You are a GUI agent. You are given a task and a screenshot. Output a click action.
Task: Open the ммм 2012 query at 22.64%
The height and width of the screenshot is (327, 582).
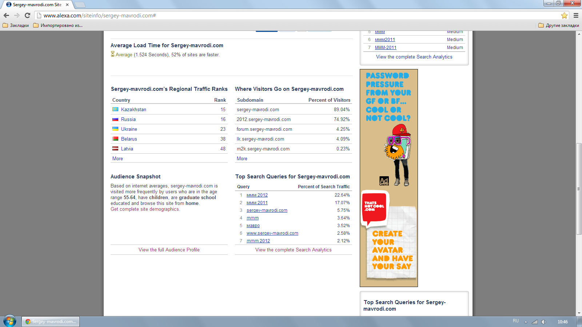point(257,195)
